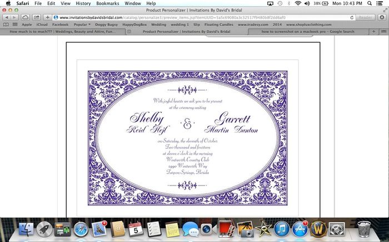Show all tabs with the tab bar grid icon
The height and width of the screenshot is (242, 389).
pyautogui.click(x=383, y=32)
